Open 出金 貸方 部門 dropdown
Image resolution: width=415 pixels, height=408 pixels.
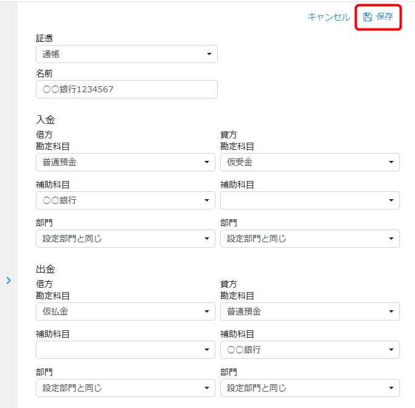(x=310, y=388)
